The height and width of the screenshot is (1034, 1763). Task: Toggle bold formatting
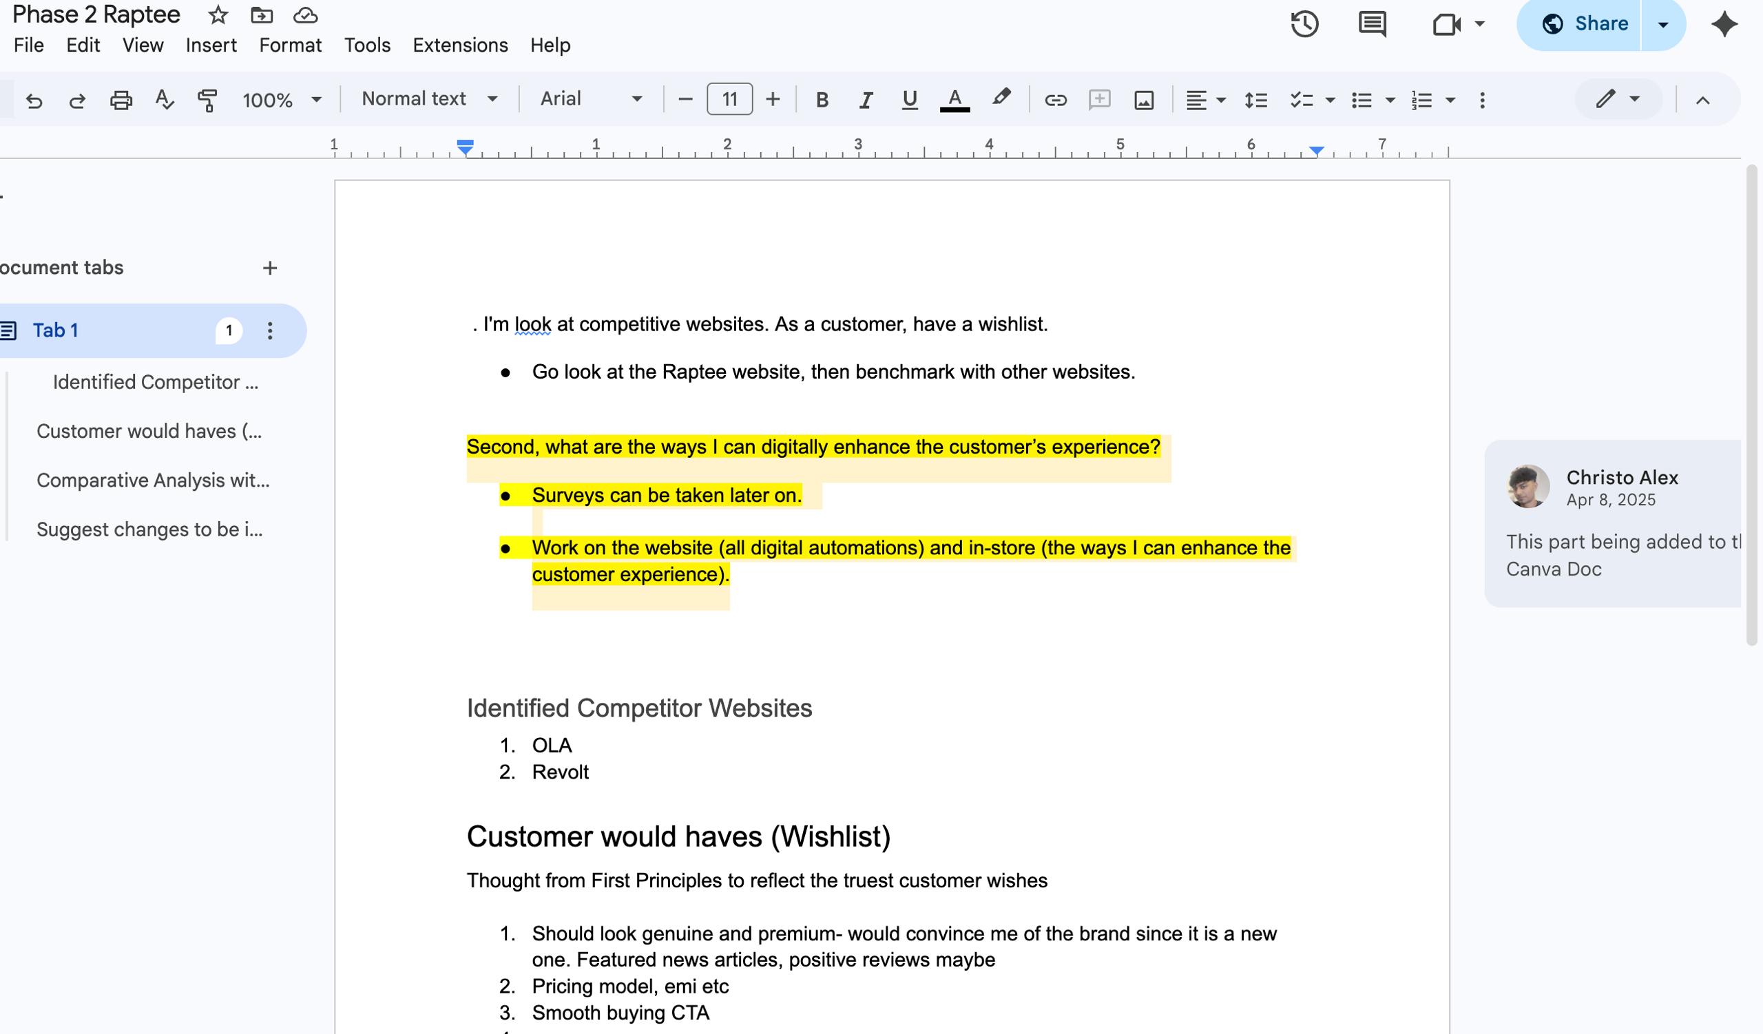822,100
